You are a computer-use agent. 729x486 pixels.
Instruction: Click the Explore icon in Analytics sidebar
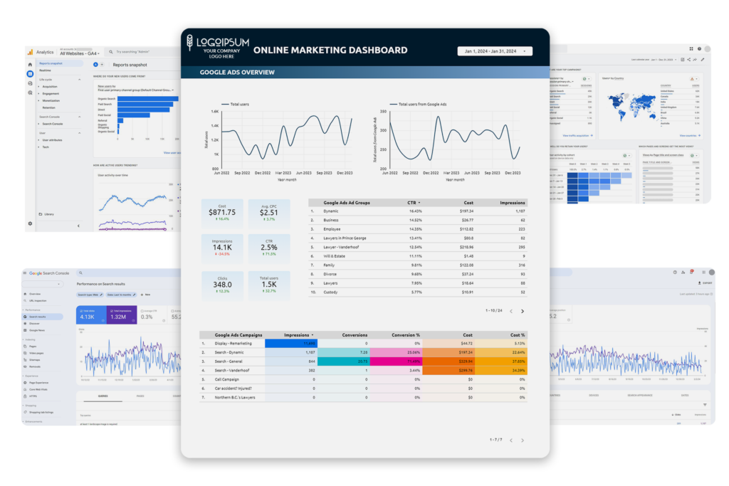tap(30, 83)
